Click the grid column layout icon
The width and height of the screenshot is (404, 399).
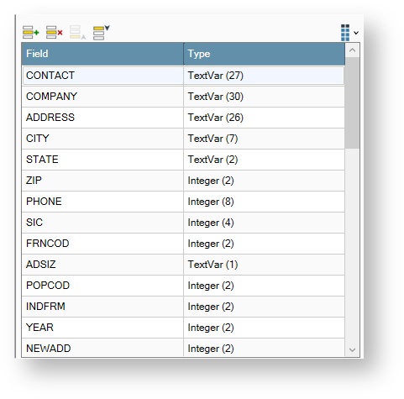345,33
